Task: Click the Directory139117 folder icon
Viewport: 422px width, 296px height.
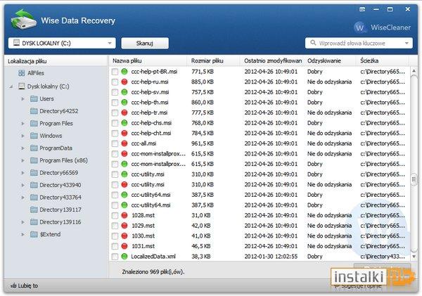Action: [x=34, y=210]
